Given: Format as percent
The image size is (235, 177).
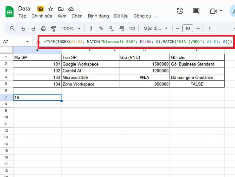Looking at the screenshot, I should click(101, 28).
